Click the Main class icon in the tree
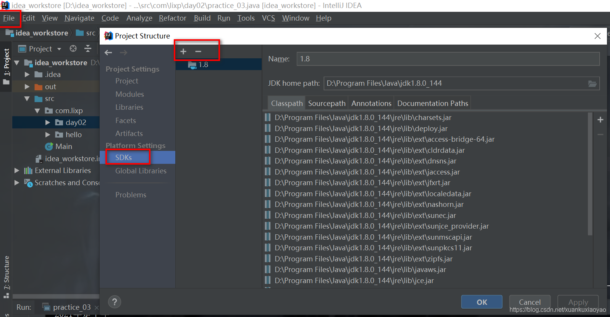 click(x=49, y=146)
